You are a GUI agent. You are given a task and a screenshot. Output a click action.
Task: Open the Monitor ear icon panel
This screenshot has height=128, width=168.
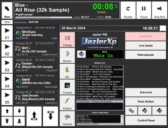[67, 56]
